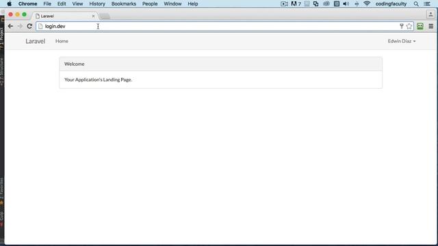Close the Laravel tab
Image resolution: width=438 pixels, height=246 pixels.
coord(93,16)
